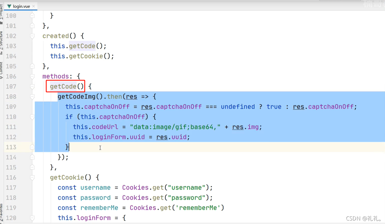Click 'Cookies' on line 119
The height and width of the screenshot is (224, 385).
click(143, 208)
